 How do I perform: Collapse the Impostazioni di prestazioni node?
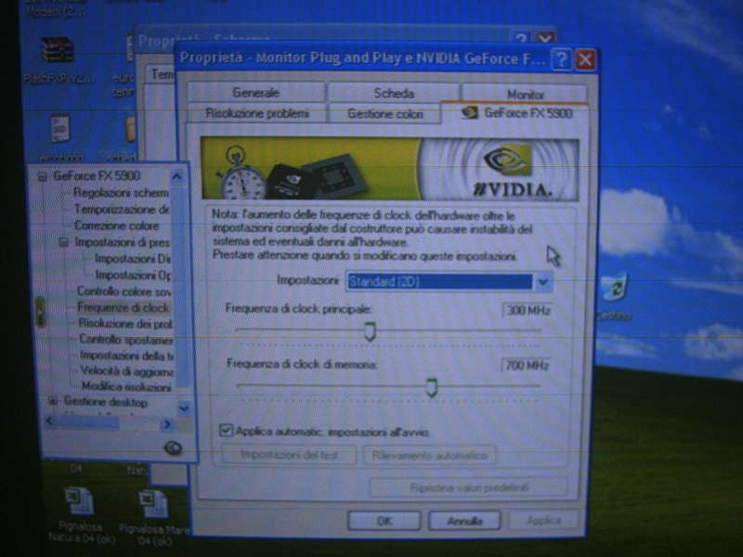point(63,242)
